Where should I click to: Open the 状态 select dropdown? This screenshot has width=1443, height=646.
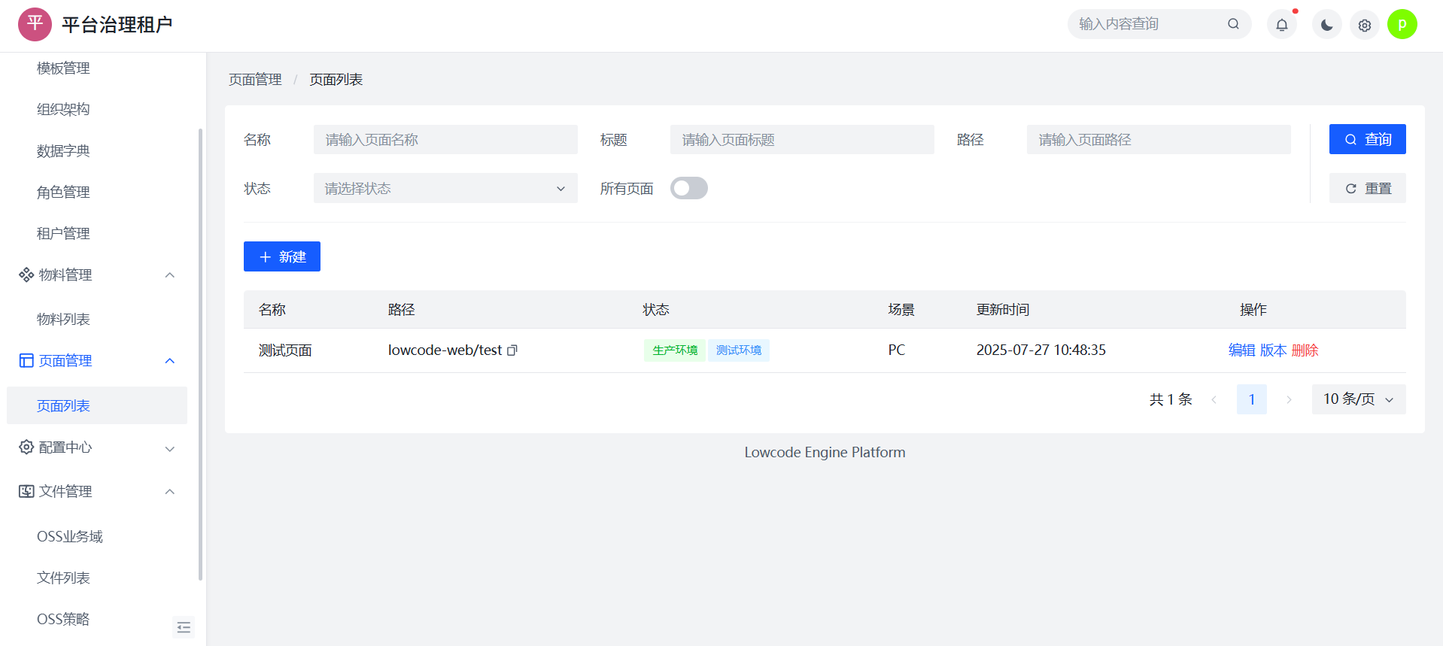[x=445, y=188]
